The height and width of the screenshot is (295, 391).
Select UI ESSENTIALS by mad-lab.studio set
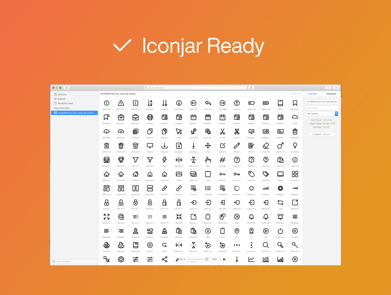click(74, 113)
